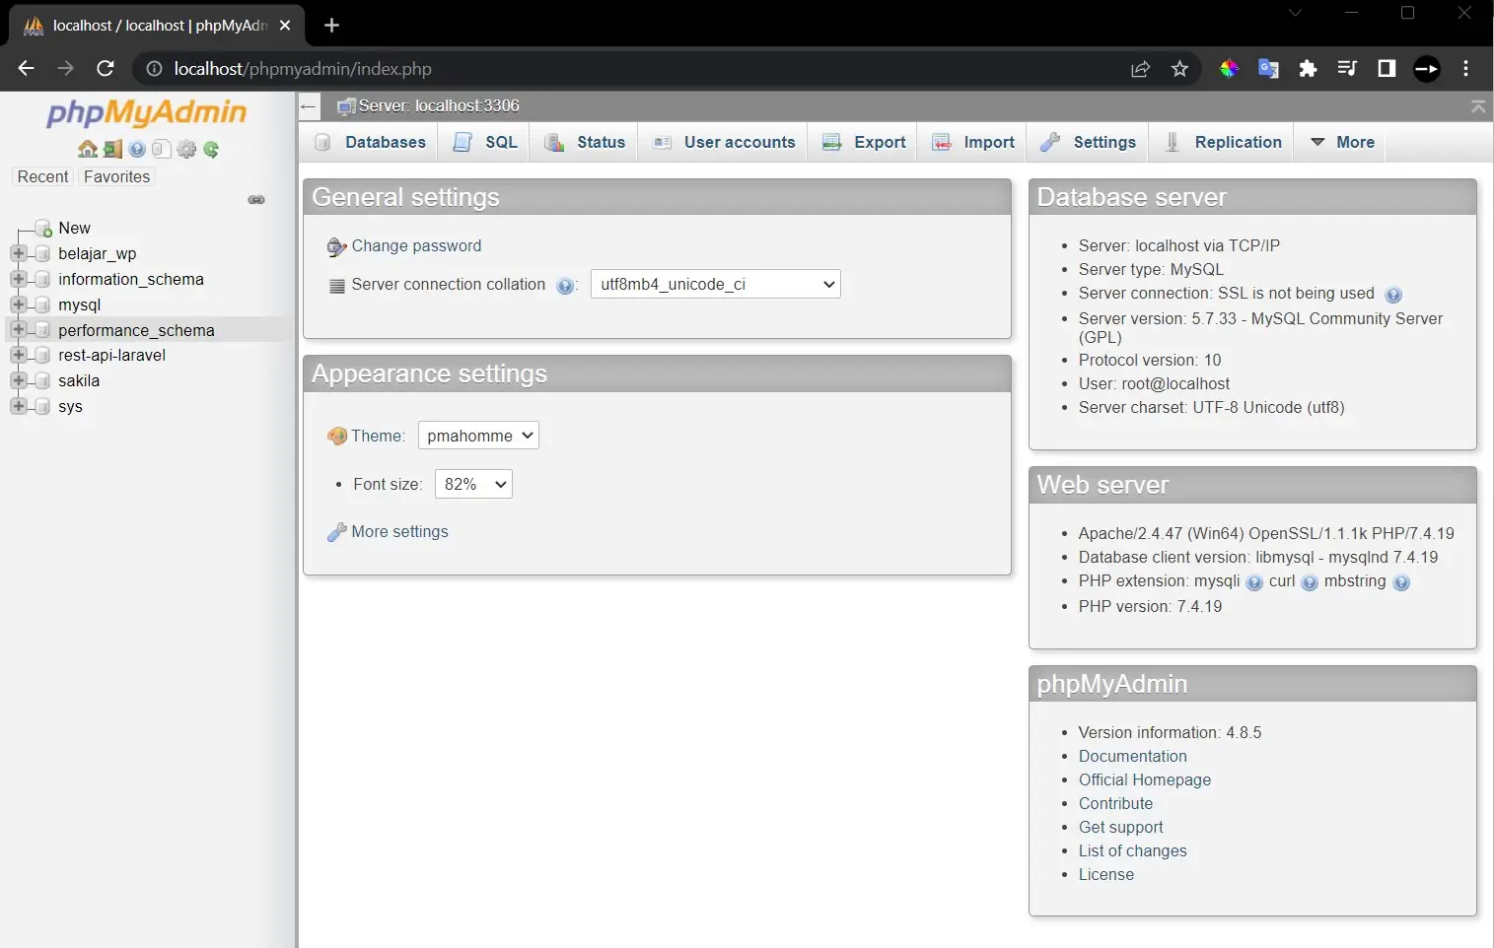The width and height of the screenshot is (1494, 948).
Task: Click the Recent tables button
Action: point(42,176)
